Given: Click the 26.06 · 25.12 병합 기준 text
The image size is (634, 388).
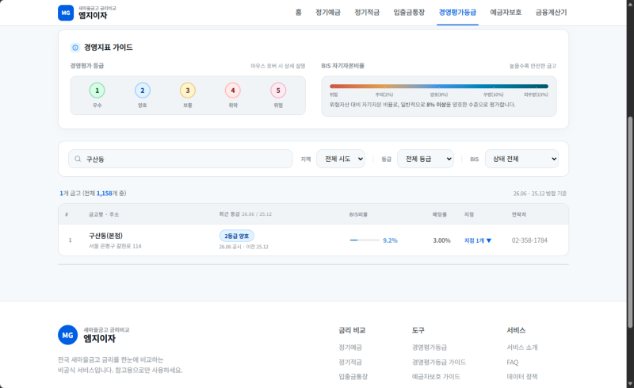Looking at the screenshot, I should click(x=540, y=194).
